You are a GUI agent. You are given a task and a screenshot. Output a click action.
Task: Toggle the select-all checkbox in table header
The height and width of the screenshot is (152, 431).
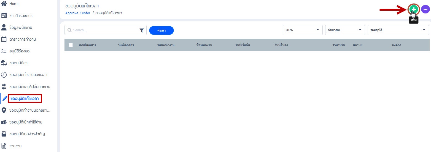click(x=71, y=45)
